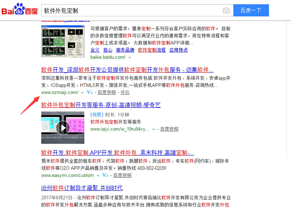The height and width of the screenshot is (208, 291).
Task: Visit the www.szmaiji.com/ URL
Action: tap(60, 92)
